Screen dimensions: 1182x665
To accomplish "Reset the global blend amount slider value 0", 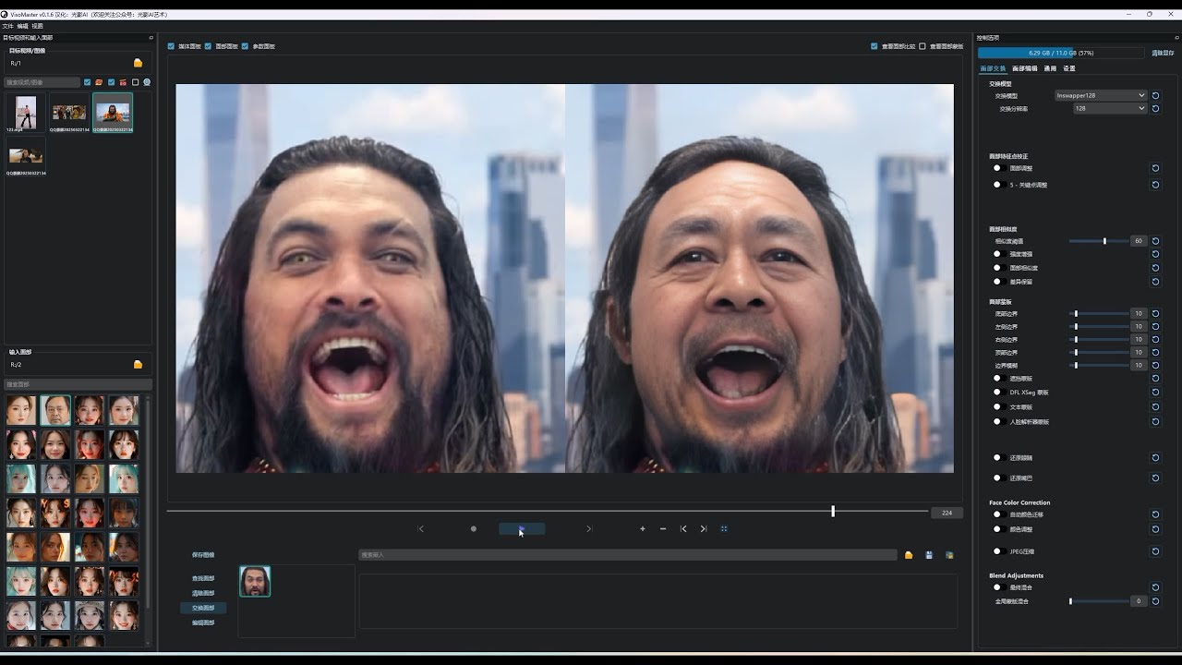I will 1155,601.
